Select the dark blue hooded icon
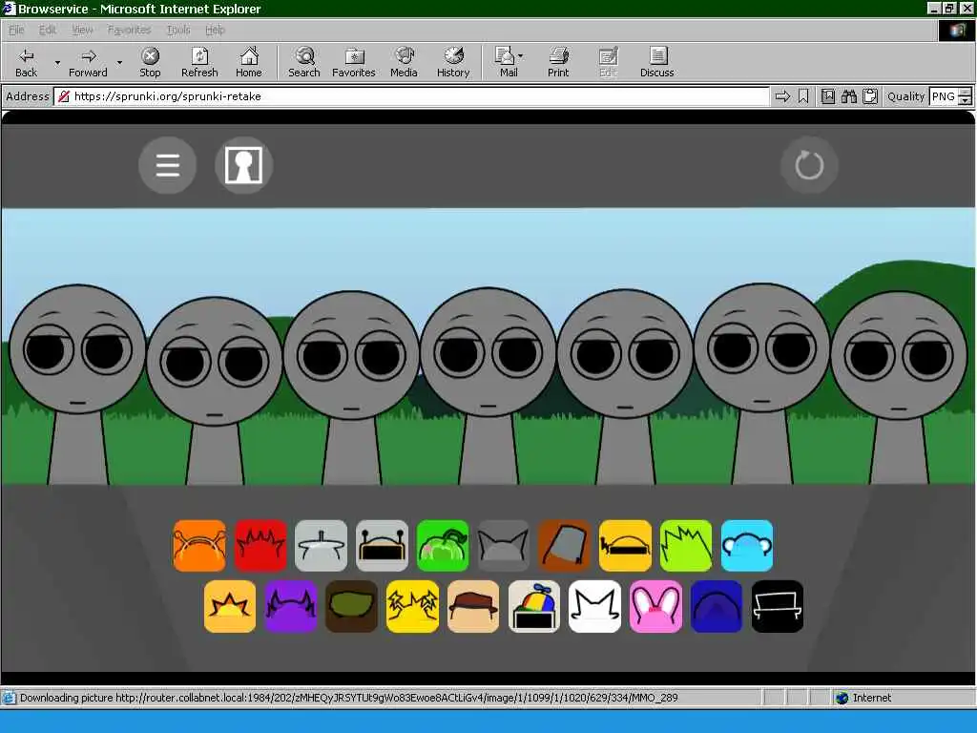 click(717, 606)
